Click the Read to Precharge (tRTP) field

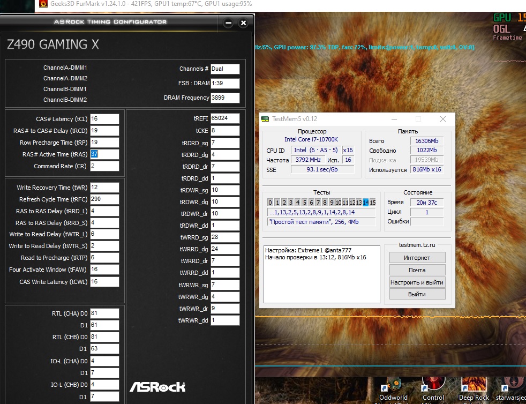pos(104,257)
